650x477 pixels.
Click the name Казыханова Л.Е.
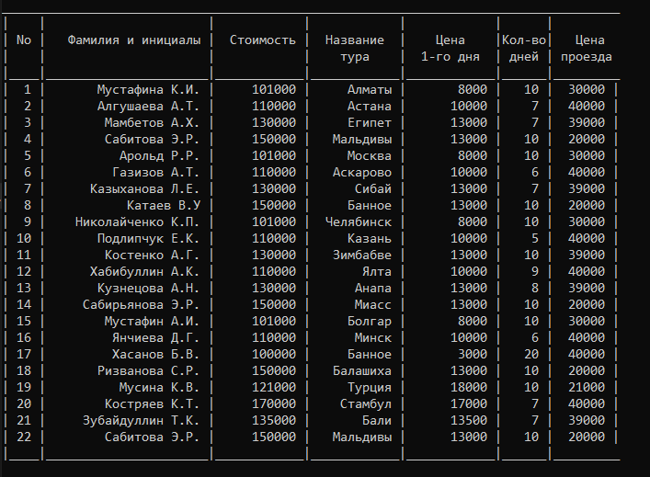[x=144, y=189]
